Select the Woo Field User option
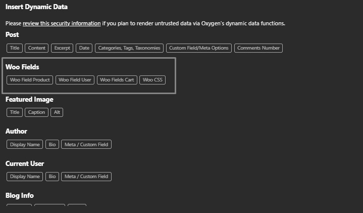Image resolution: width=363 pixels, height=213 pixels. tap(75, 80)
